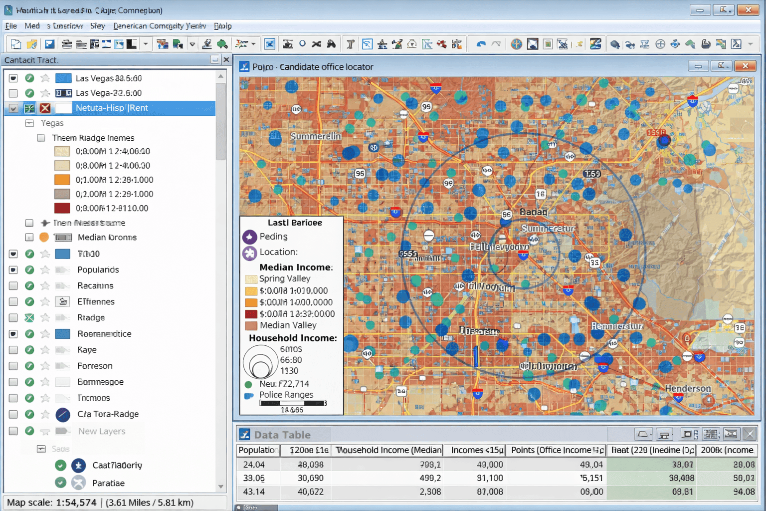Open the dropdown arrow after the black-white square icon
The image size is (766, 511).
tap(146, 44)
